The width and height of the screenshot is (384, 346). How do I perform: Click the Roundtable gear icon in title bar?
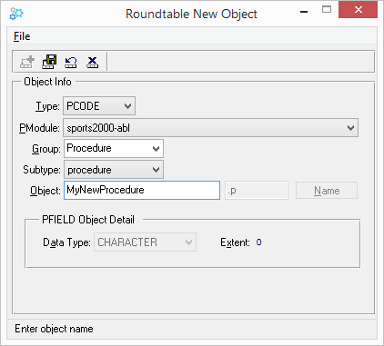coord(16,14)
